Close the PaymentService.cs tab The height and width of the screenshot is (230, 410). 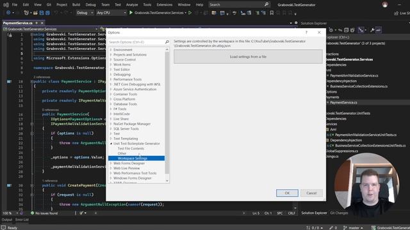point(42,23)
